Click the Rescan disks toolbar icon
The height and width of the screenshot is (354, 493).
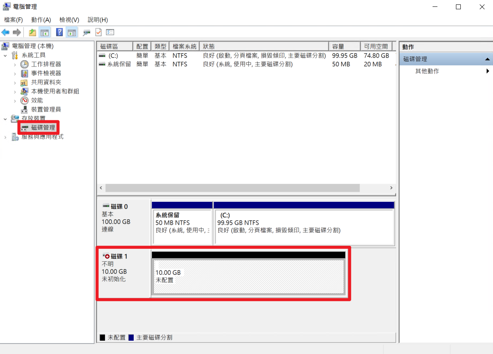(x=86, y=32)
